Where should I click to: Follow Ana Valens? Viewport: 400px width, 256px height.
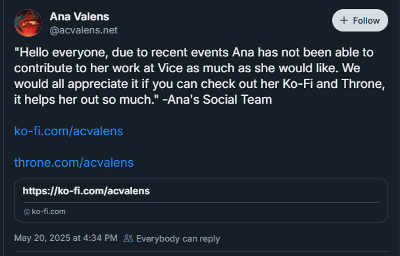coord(360,20)
